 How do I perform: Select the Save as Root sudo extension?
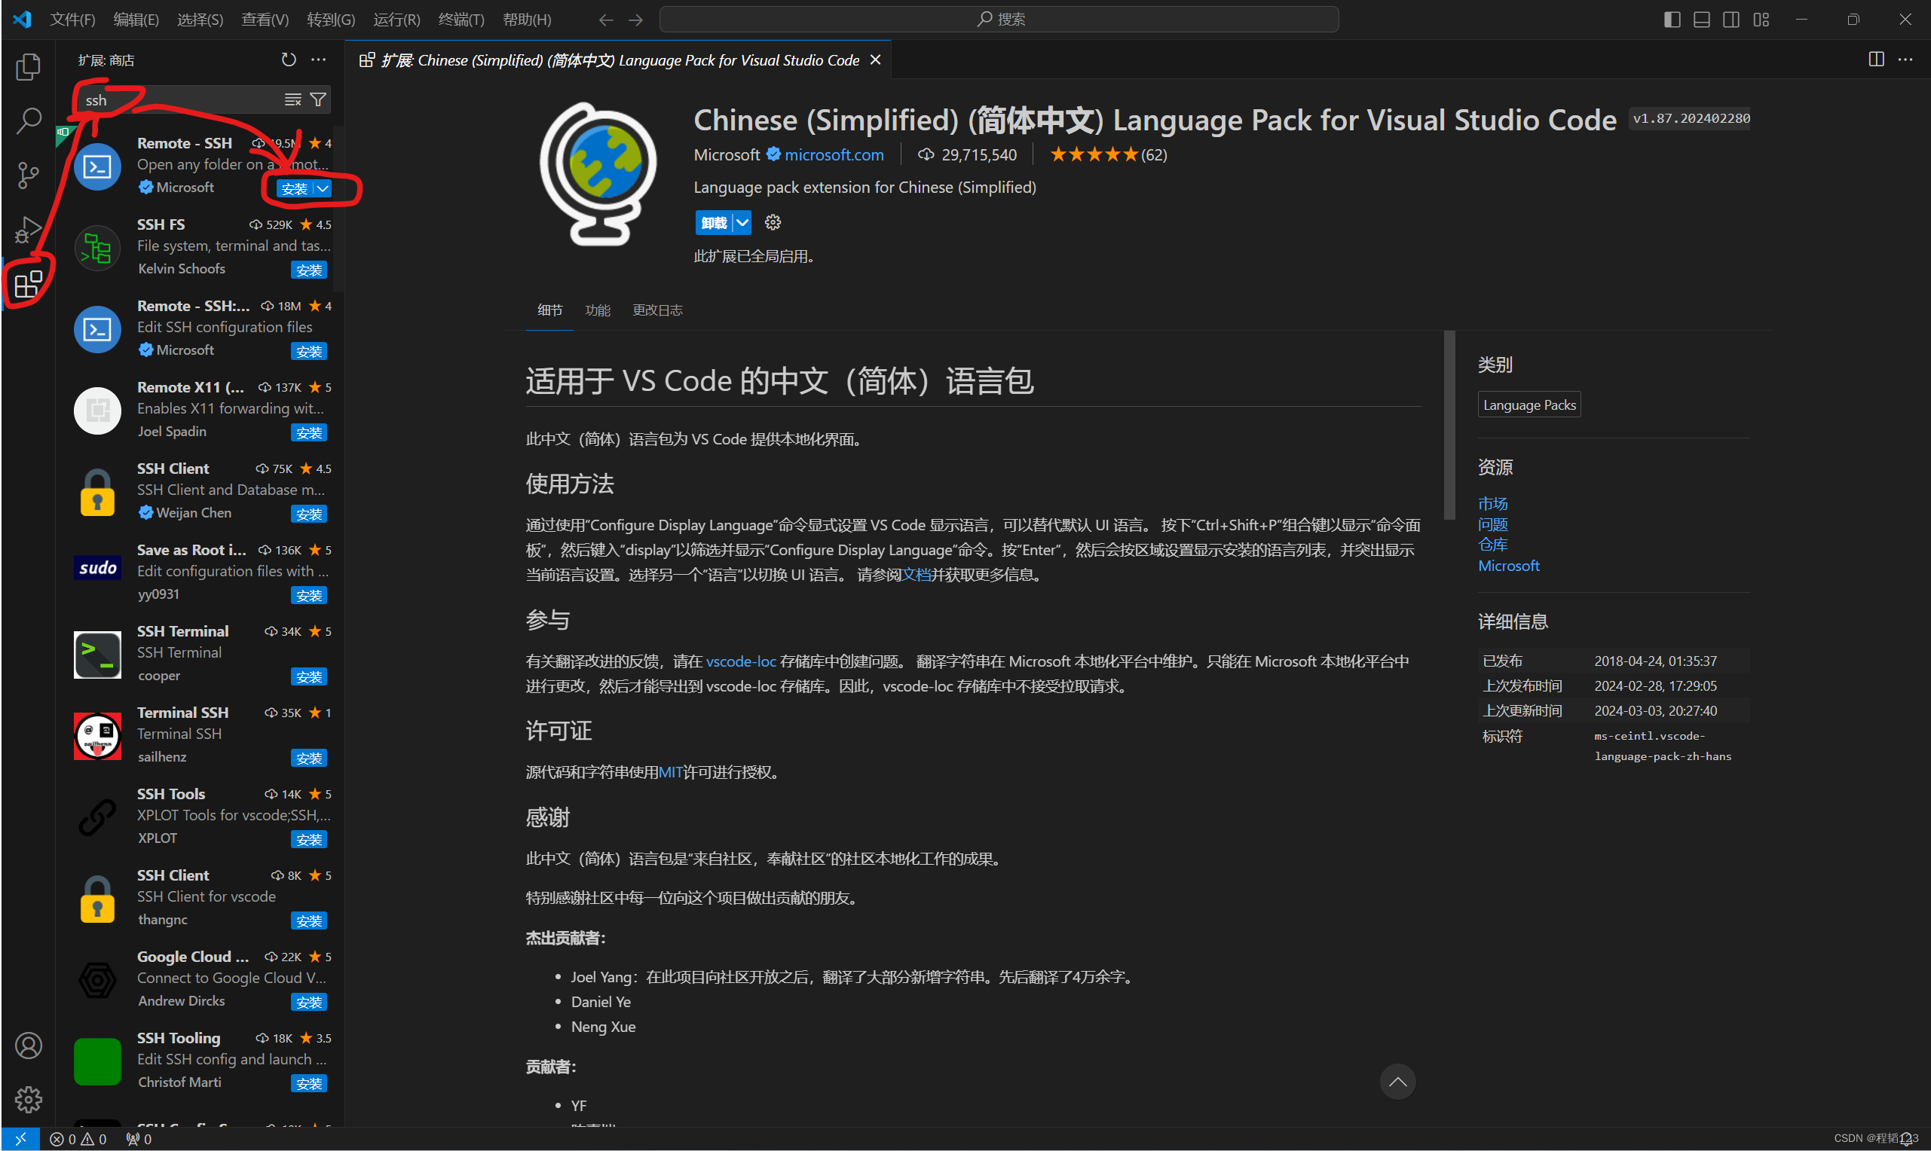pos(200,572)
